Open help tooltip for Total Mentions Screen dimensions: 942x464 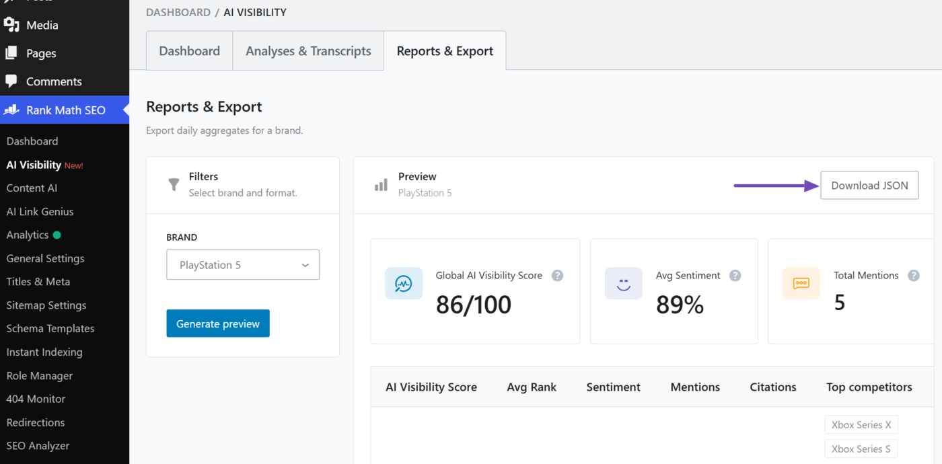click(x=914, y=275)
